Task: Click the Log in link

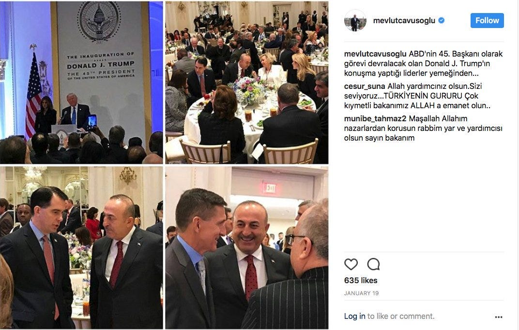Action: 354,316
